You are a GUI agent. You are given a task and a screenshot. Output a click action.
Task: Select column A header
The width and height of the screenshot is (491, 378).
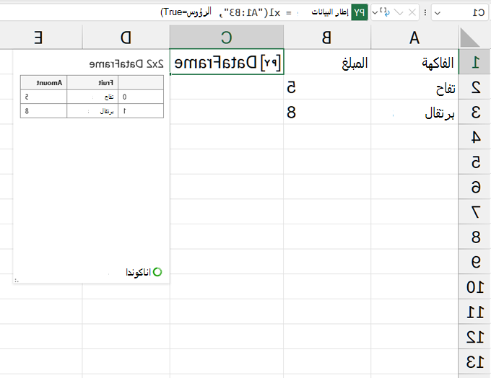pos(414,38)
